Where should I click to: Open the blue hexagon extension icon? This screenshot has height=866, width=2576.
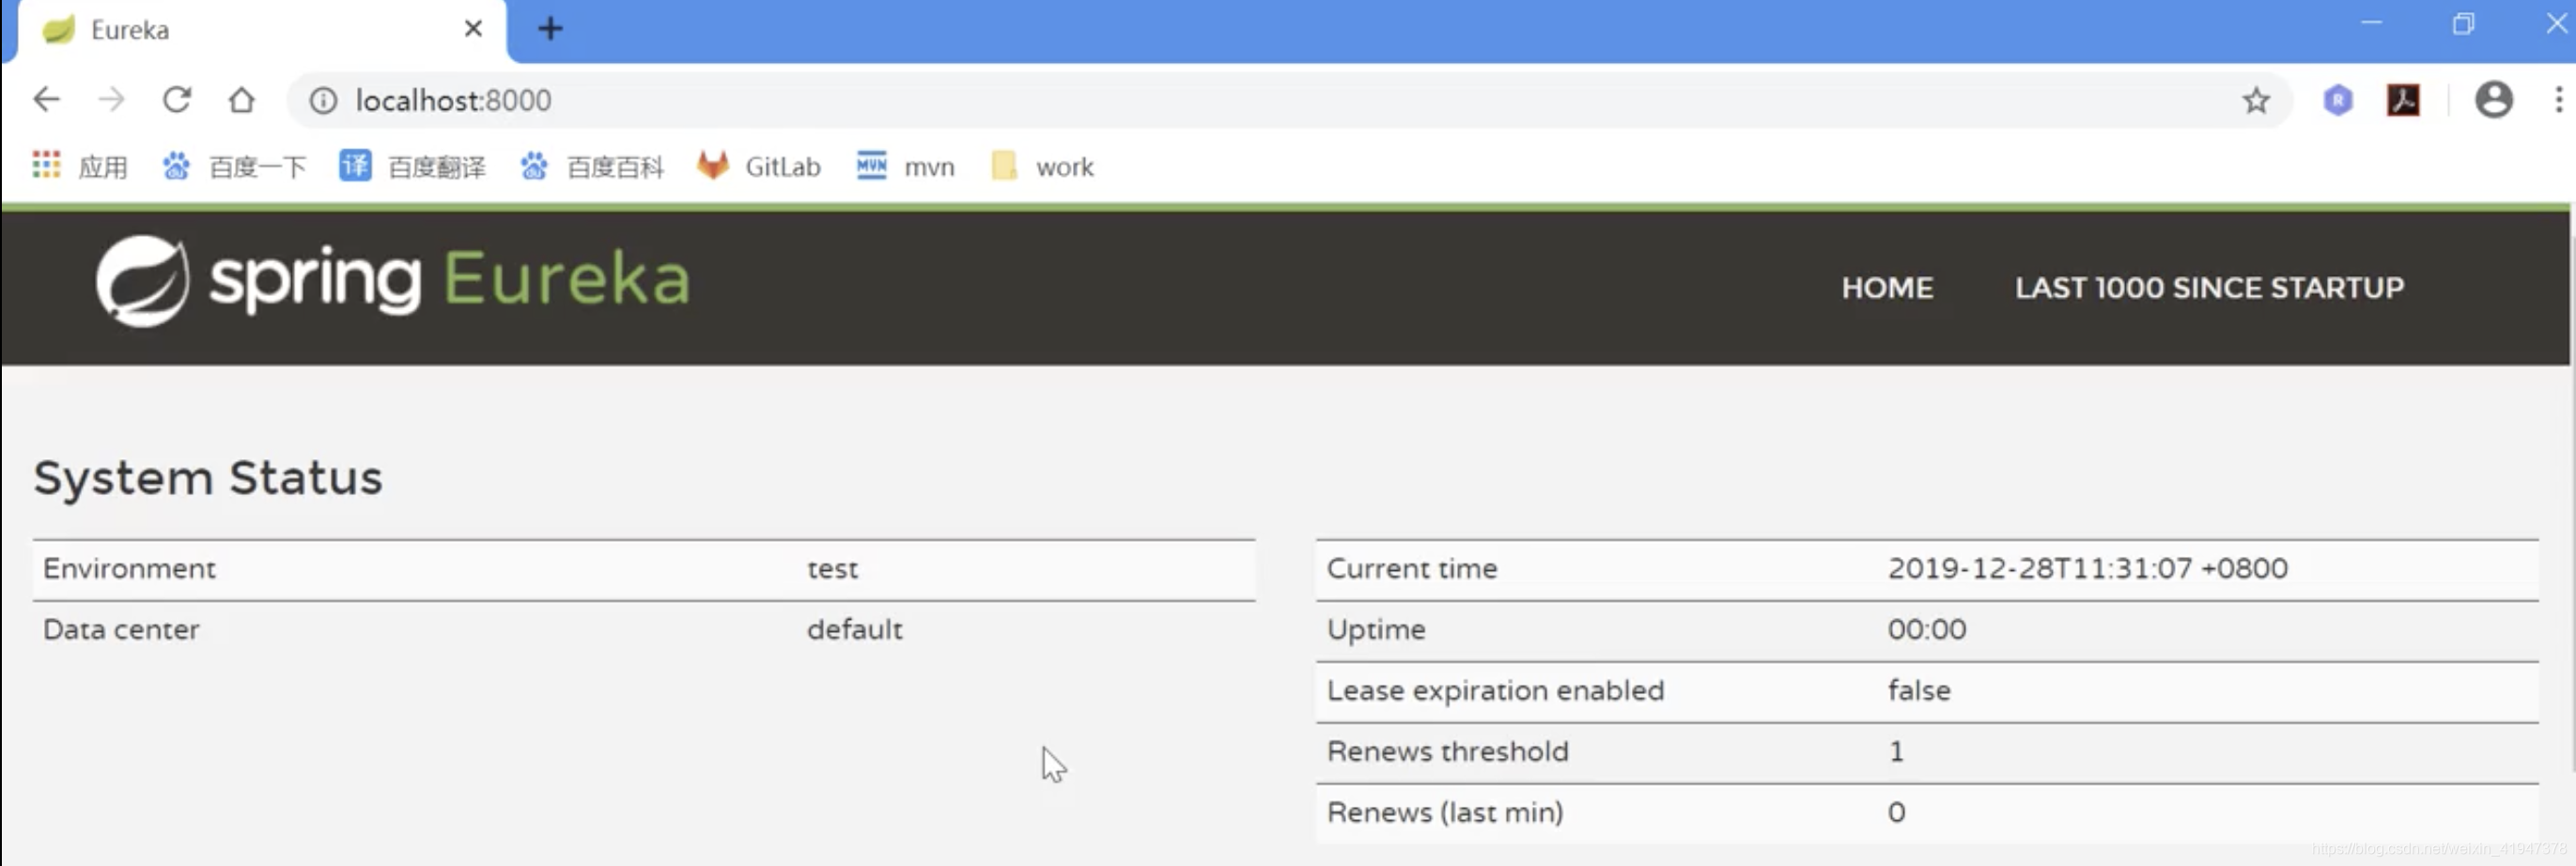click(2337, 100)
